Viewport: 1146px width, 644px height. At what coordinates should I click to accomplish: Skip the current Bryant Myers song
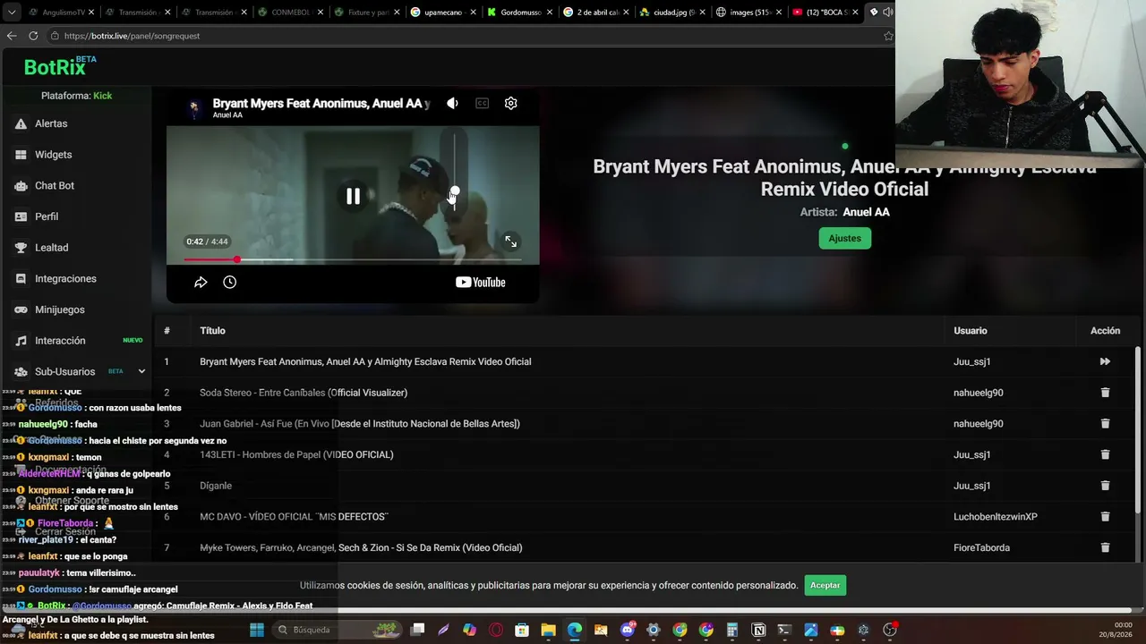point(1105,361)
